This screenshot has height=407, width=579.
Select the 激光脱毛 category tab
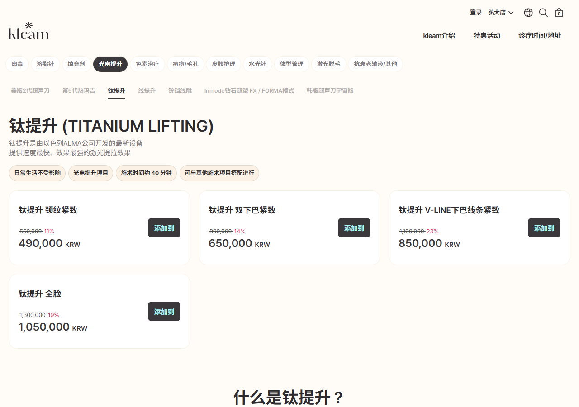(328, 64)
